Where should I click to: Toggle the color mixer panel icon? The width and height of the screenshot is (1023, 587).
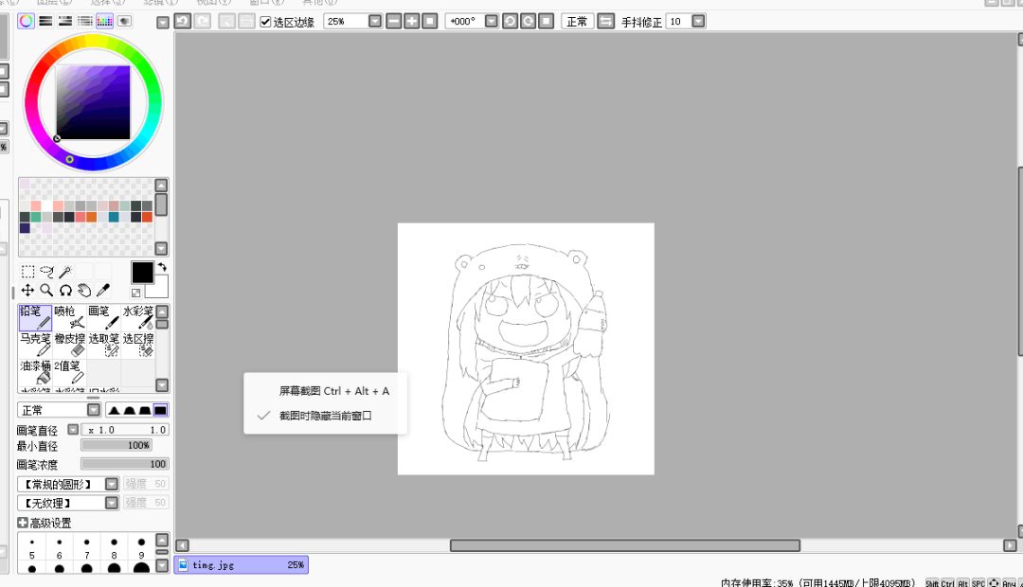coord(85,21)
